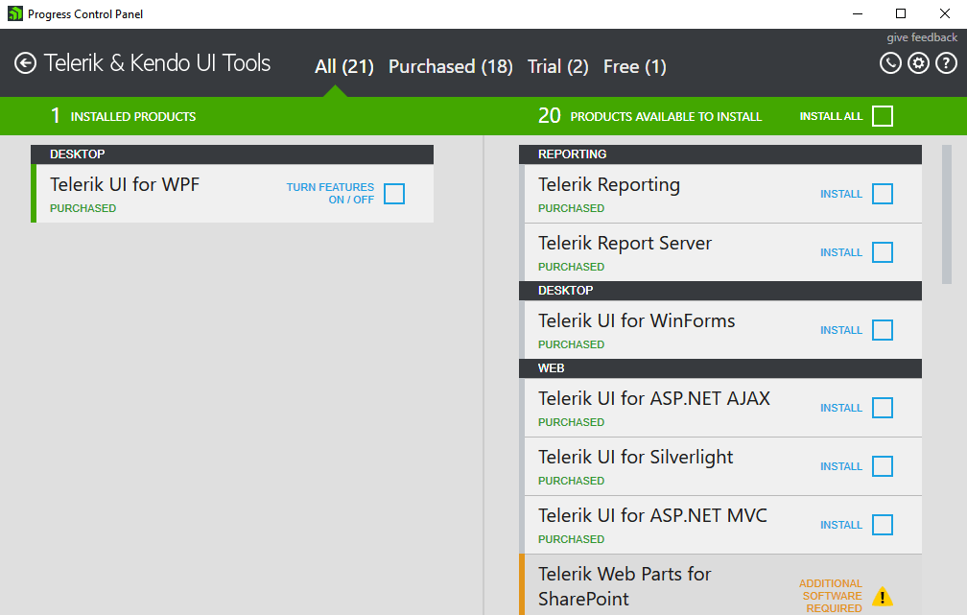
Task: Open help via the question mark icon
Action: click(946, 62)
